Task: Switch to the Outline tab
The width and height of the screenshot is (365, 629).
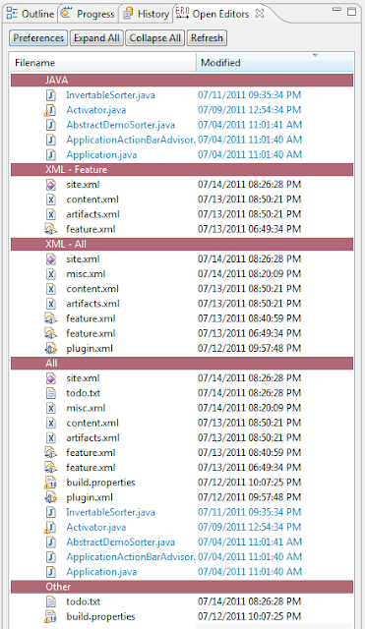Action: 30,14
